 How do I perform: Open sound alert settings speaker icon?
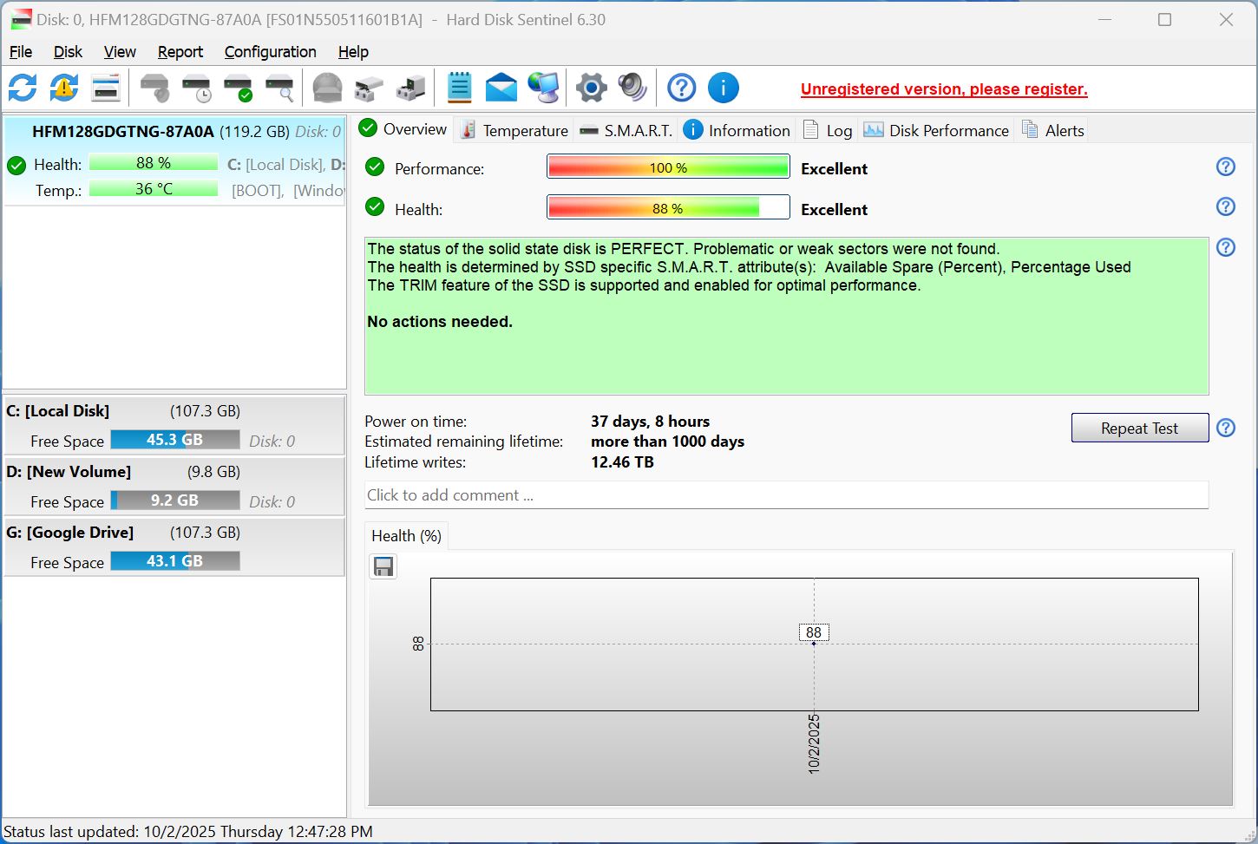pyautogui.click(x=631, y=87)
